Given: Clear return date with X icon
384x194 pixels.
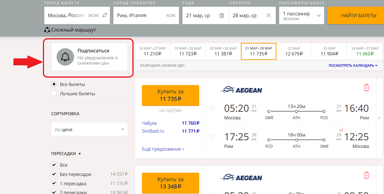Looking at the screenshot, I should tap(268, 15).
